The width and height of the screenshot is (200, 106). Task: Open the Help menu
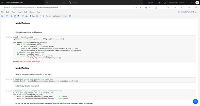38,12
